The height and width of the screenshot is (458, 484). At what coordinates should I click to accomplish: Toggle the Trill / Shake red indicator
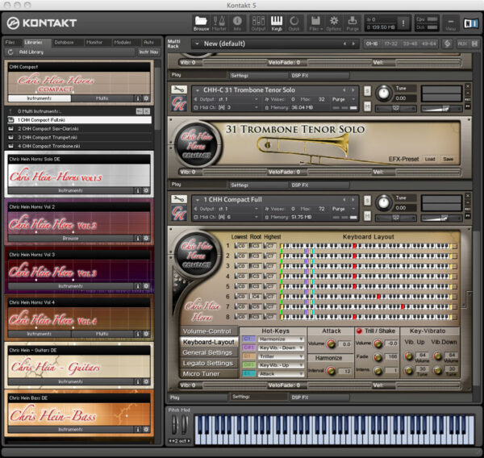(x=359, y=331)
